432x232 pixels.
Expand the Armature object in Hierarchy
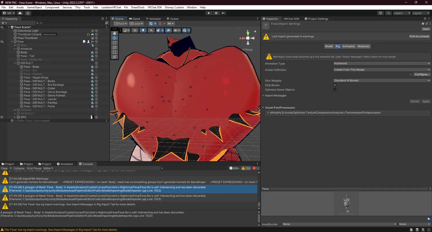15,49
